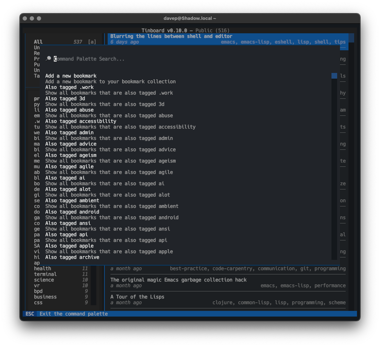Viewport: 380px width, 347px height.
Task: Open the "All" bookmarks filter
Action: pyautogui.click(x=38, y=41)
